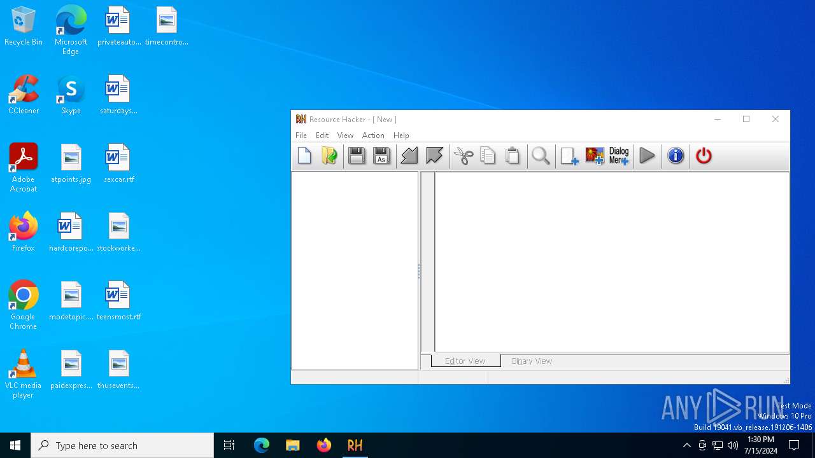Switch to the Binary View tab
Screen dimensions: 815x458
pyautogui.click(x=532, y=361)
